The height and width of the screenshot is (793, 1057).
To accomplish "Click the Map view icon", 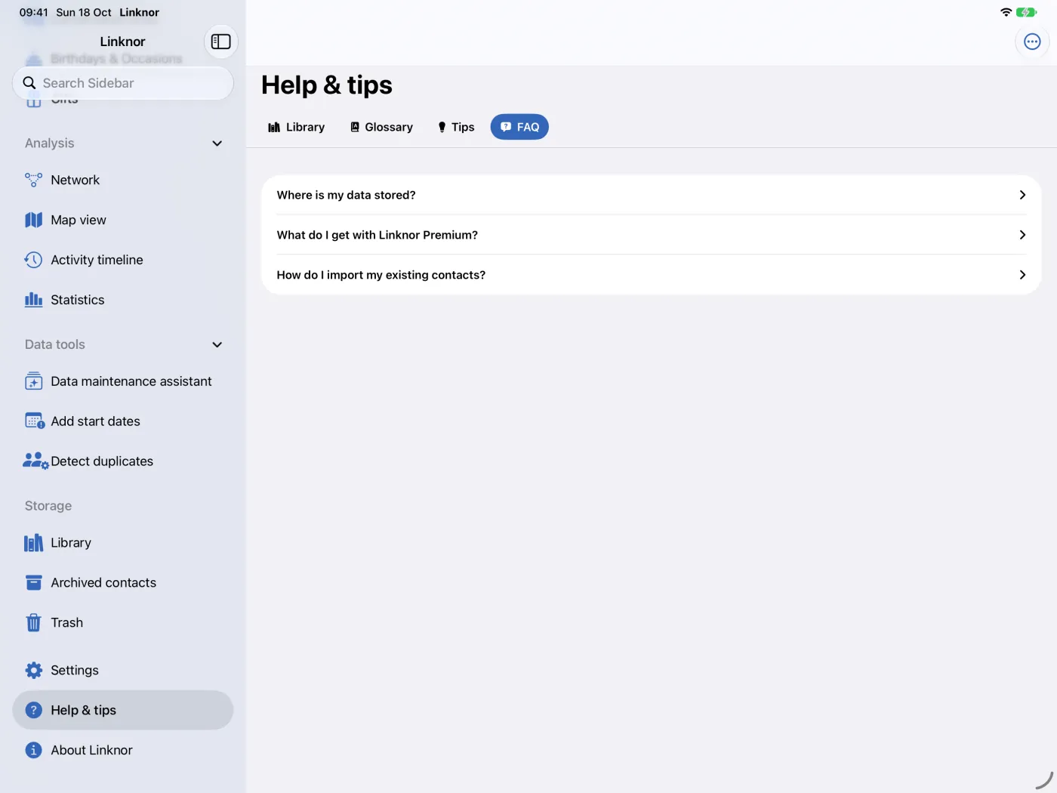I will [33, 220].
